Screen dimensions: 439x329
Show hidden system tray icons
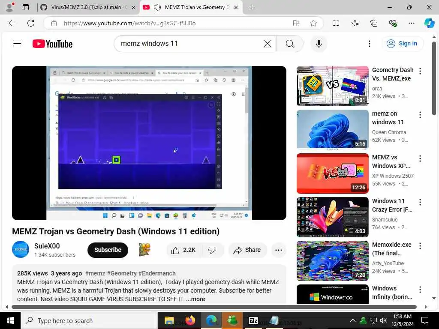click(x=353, y=320)
